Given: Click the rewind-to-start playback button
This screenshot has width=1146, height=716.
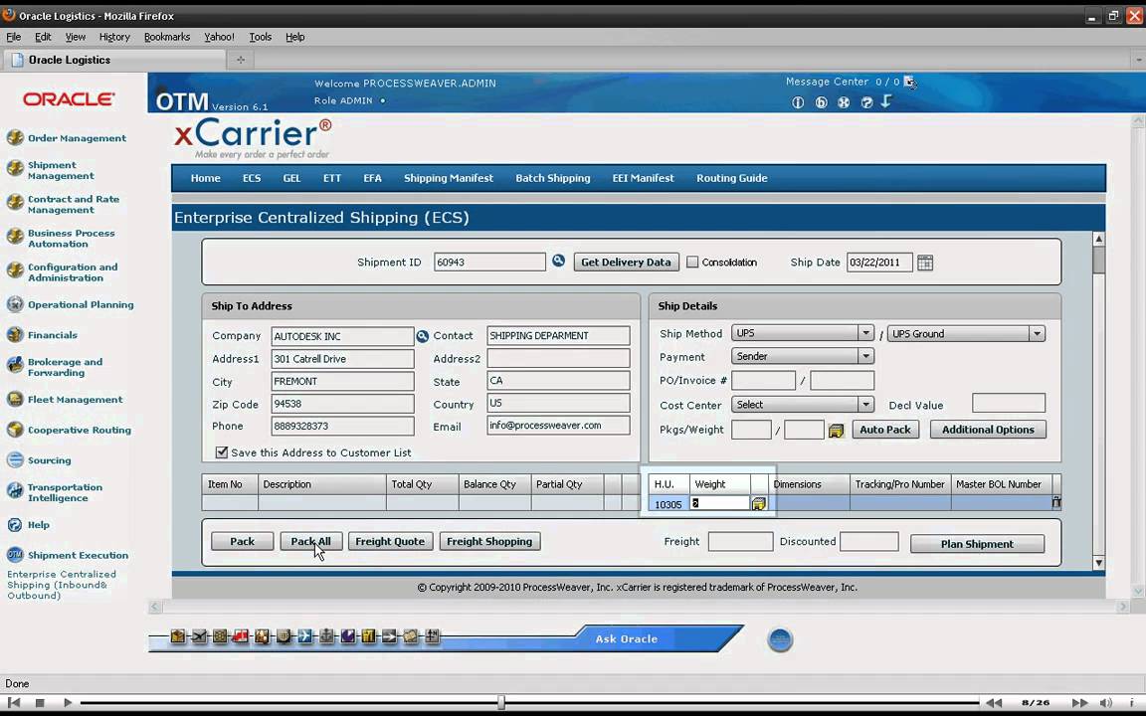Looking at the screenshot, I should pos(14,702).
